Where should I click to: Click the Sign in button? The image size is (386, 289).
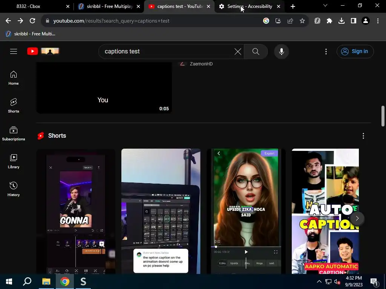(x=355, y=51)
